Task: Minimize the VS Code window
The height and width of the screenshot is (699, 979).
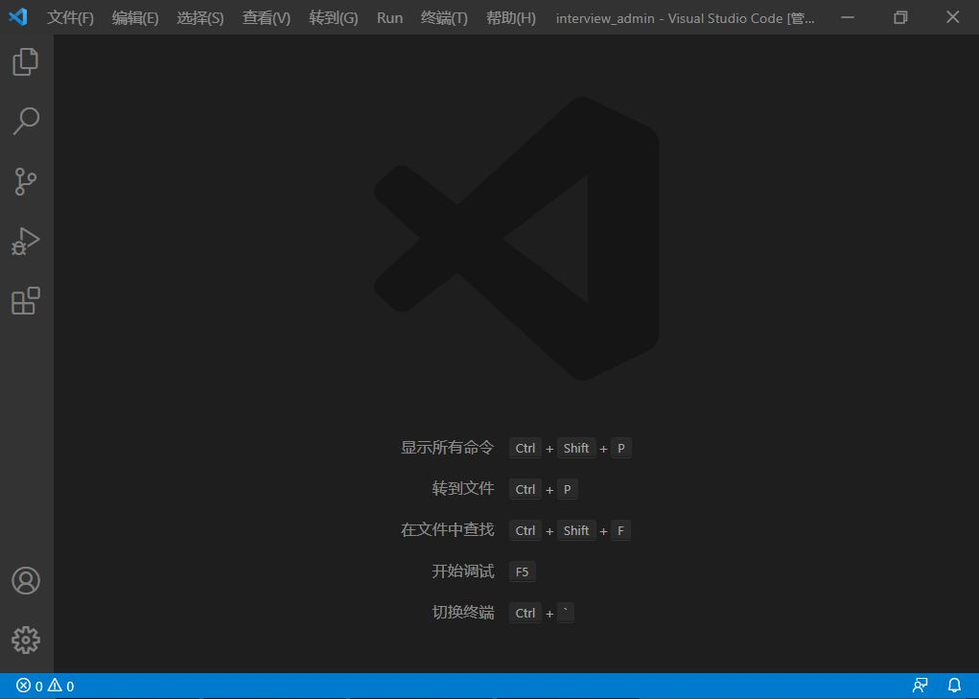Action: (848, 17)
